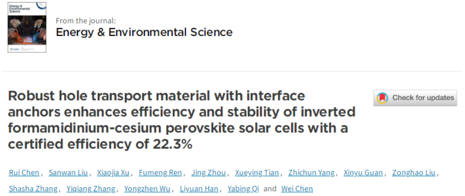Click the Xinyu Guan author link
The width and height of the screenshot is (465, 196).
tap(363, 173)
